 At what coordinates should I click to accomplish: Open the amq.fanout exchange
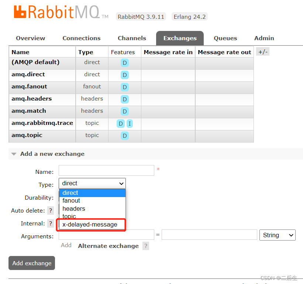(29, 87)
